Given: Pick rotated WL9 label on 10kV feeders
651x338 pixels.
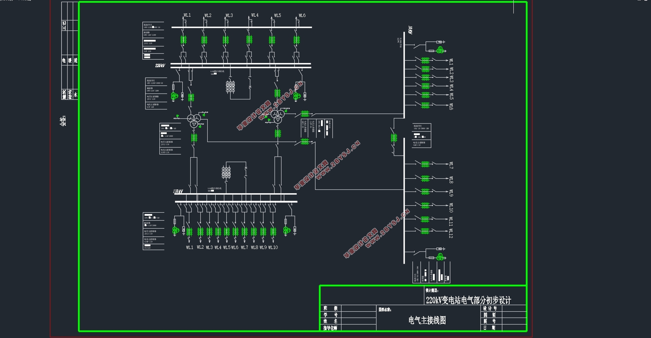Looking at the screenshot, I should point(451,193).
